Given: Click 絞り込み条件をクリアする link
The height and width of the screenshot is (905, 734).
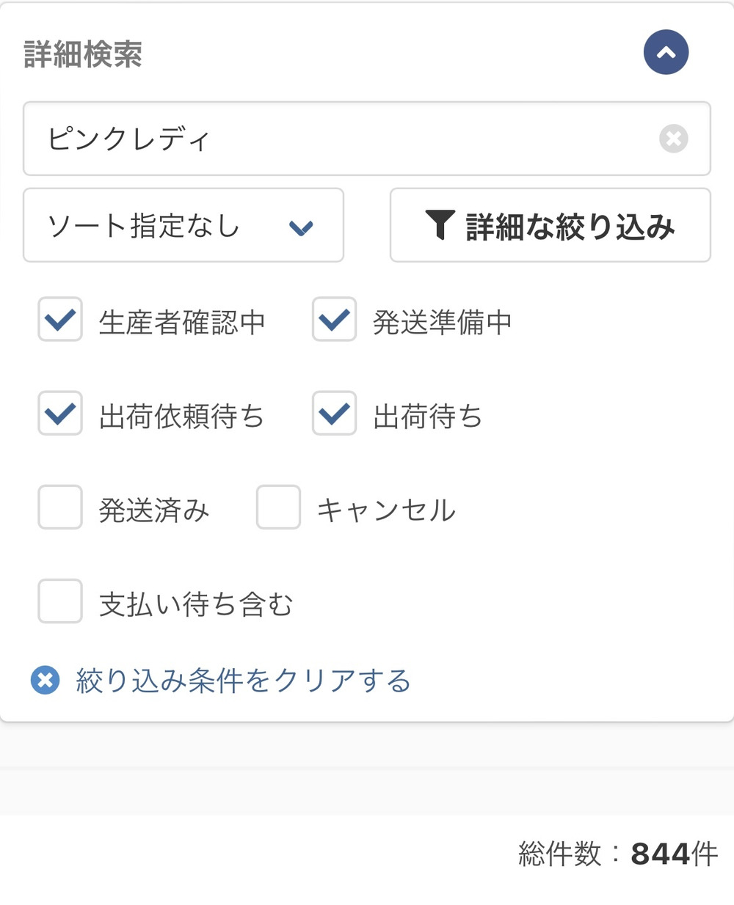Looking at the screenshot, I should point(243,681).
